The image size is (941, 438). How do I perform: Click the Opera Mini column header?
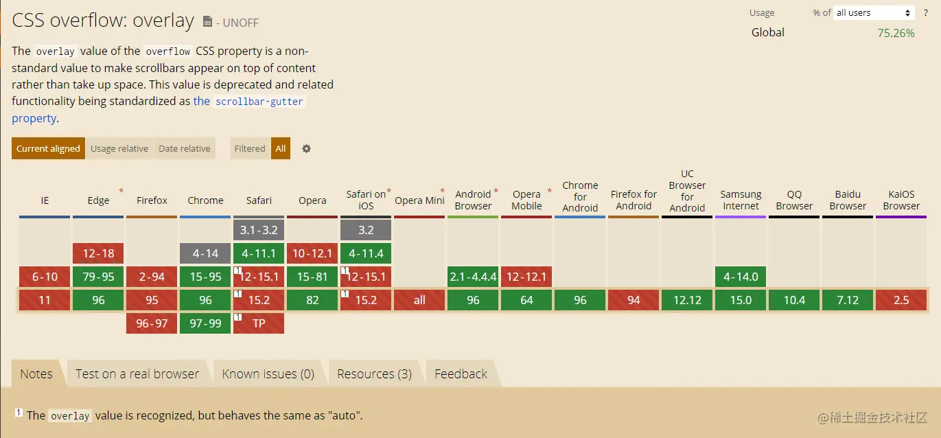(x=419, y=200)
